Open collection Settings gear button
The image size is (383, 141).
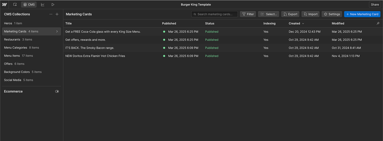[332, 14]
